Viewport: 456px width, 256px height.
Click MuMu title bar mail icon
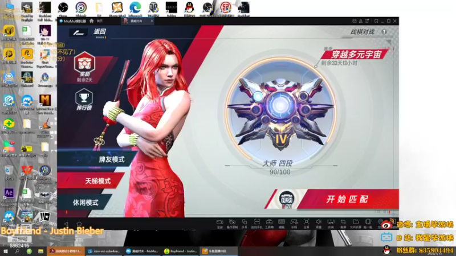(x=354, y=21)
